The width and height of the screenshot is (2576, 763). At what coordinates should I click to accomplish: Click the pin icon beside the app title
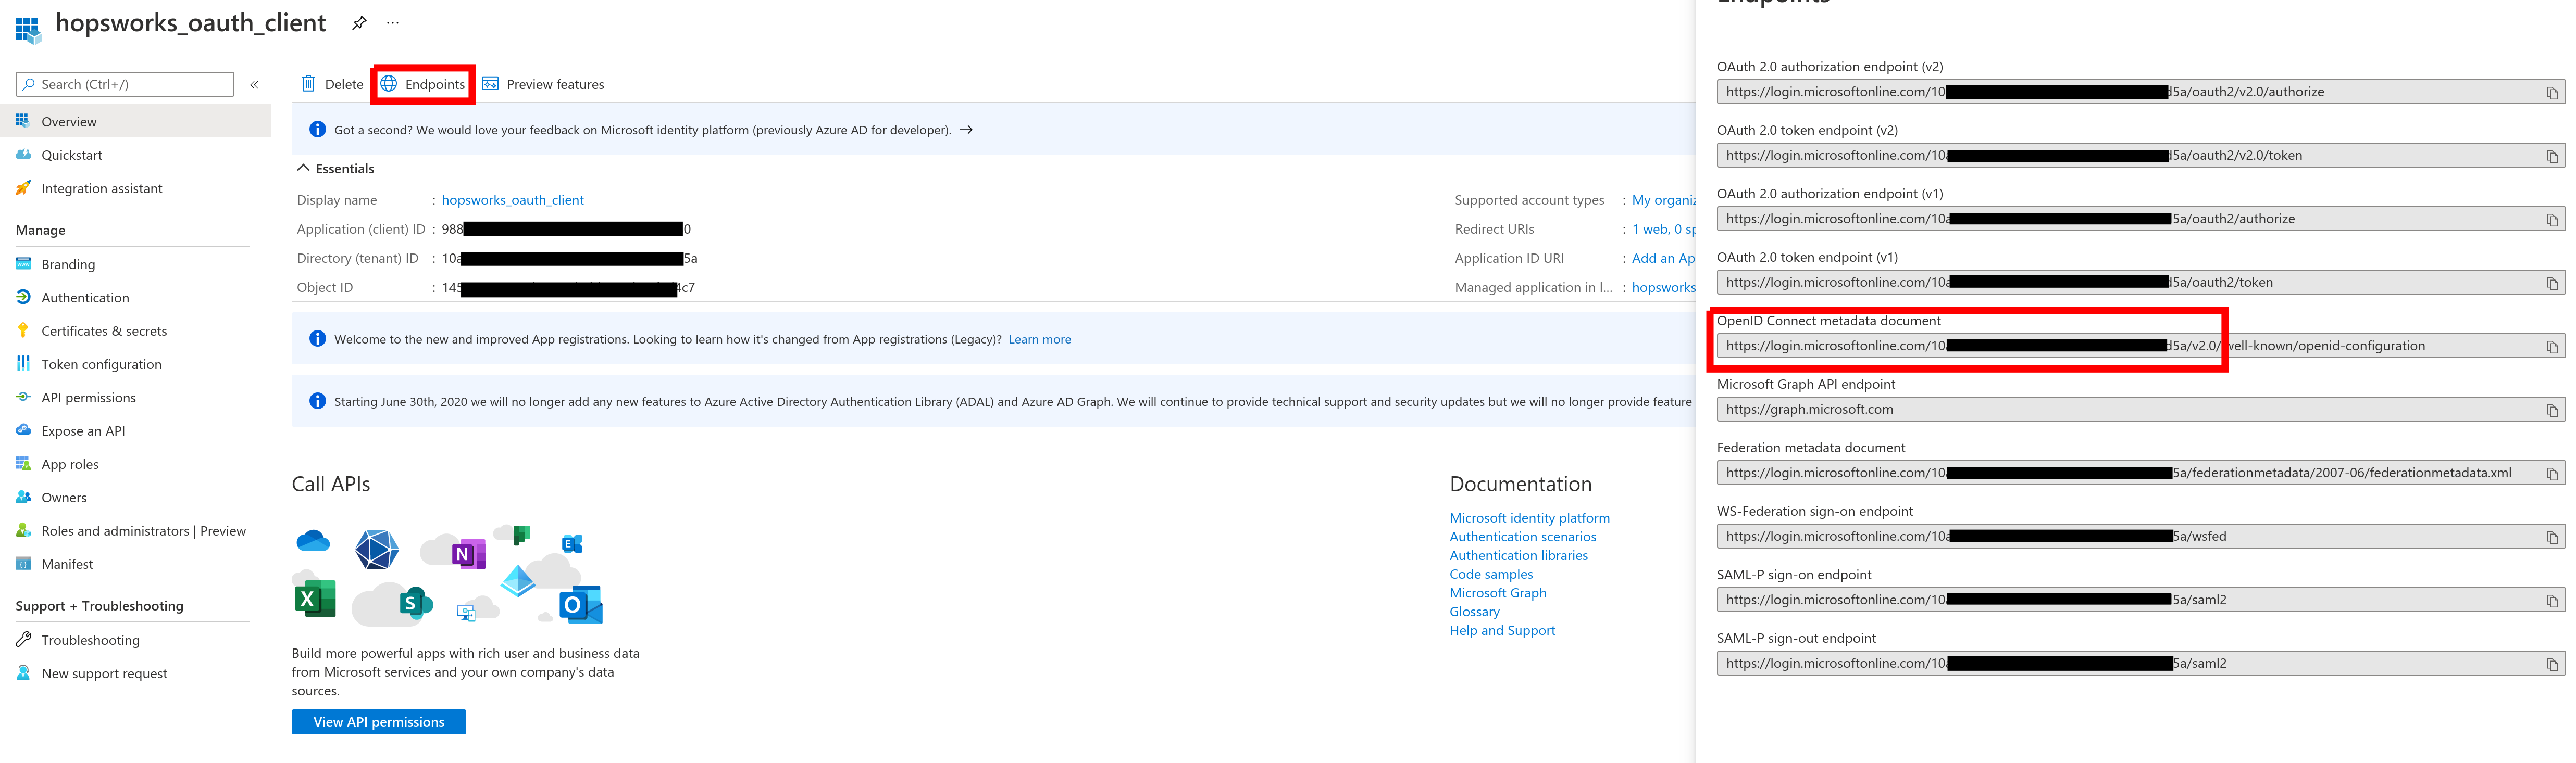(359, 23)
